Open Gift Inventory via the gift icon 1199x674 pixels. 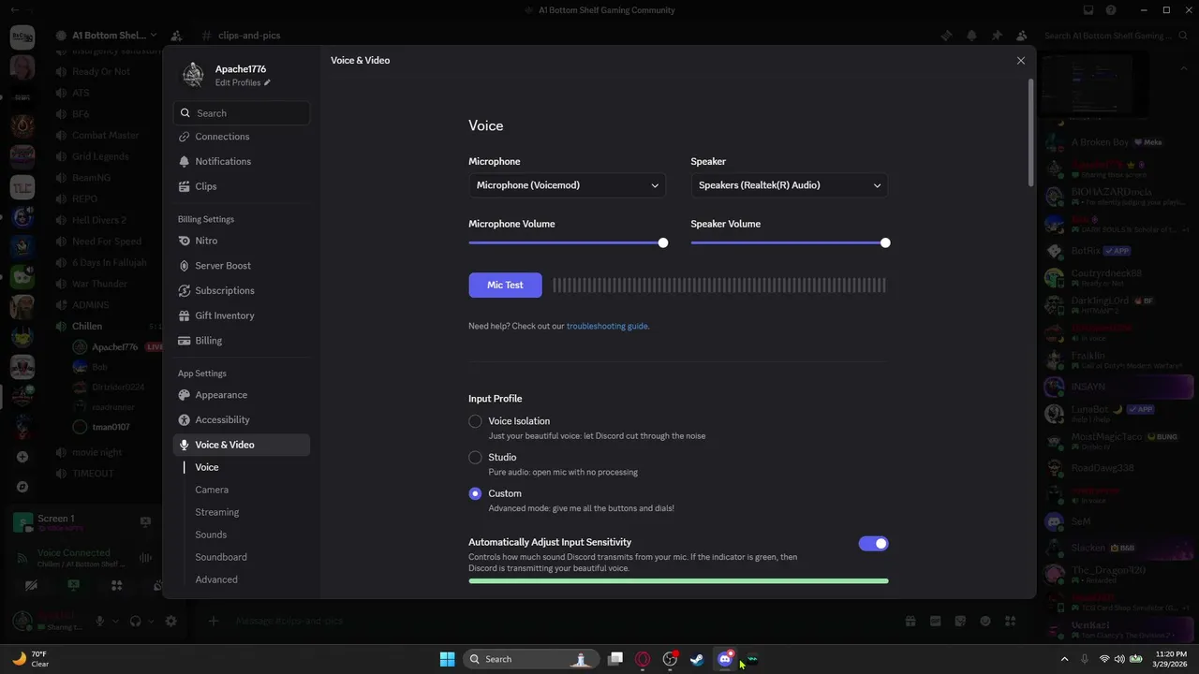185,315
